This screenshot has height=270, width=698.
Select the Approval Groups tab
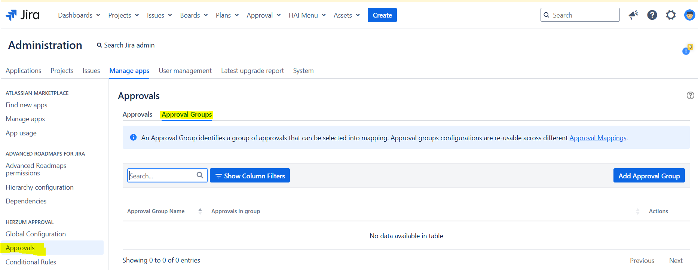pos(187,114)
